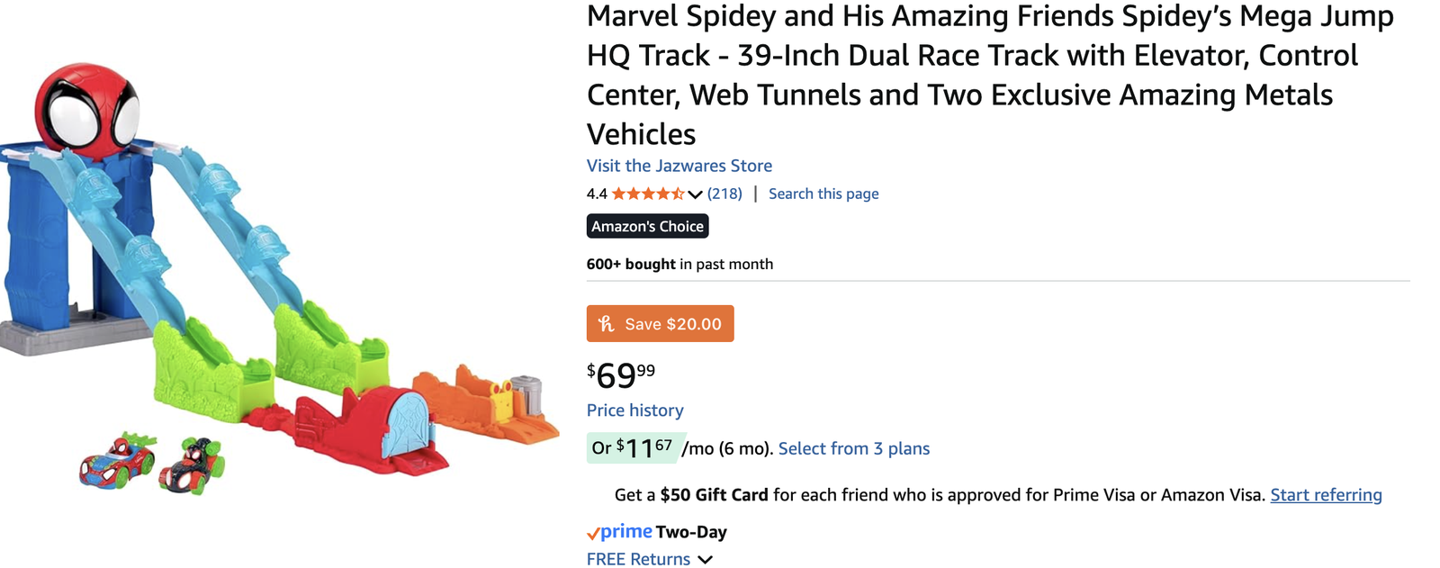
Task: Click the $11.67 monthly payment amount
Action: 643,448
